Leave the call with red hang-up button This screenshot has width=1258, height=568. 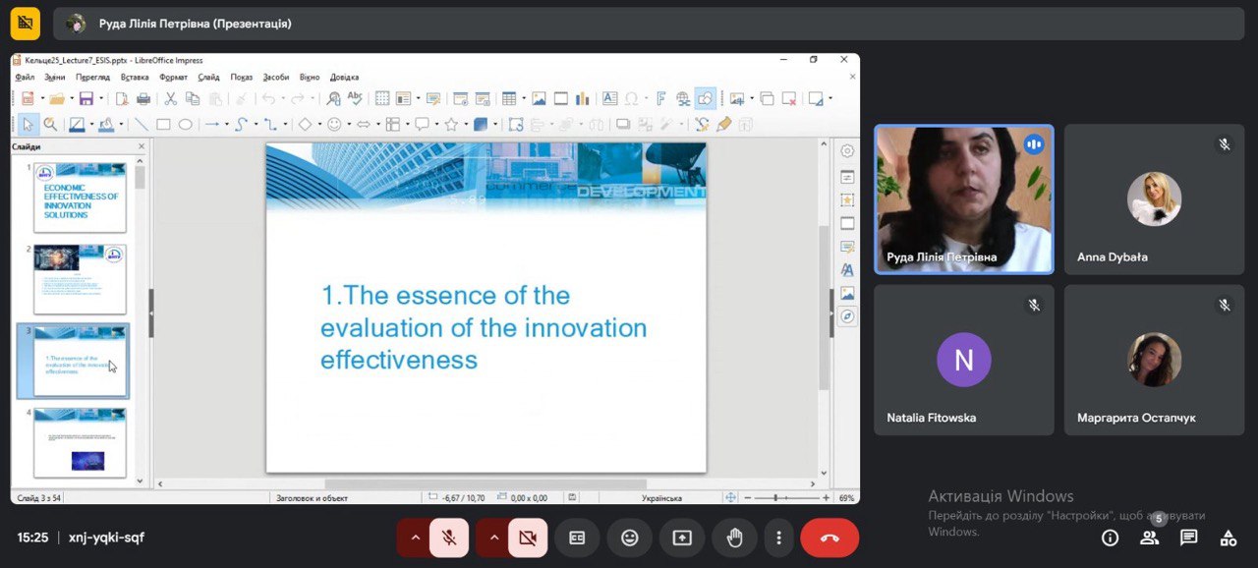tap(829, 538)
